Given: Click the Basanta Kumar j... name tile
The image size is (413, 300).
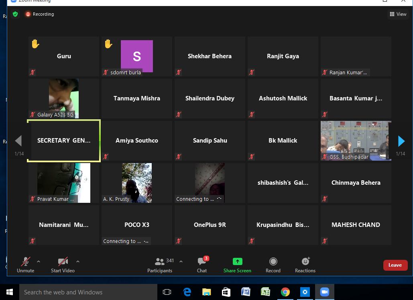Looking at the screenshot, I should point(356,98).
